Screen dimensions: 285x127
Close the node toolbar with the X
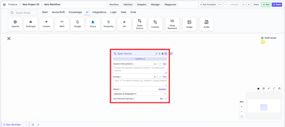click(x=9, y=38)
